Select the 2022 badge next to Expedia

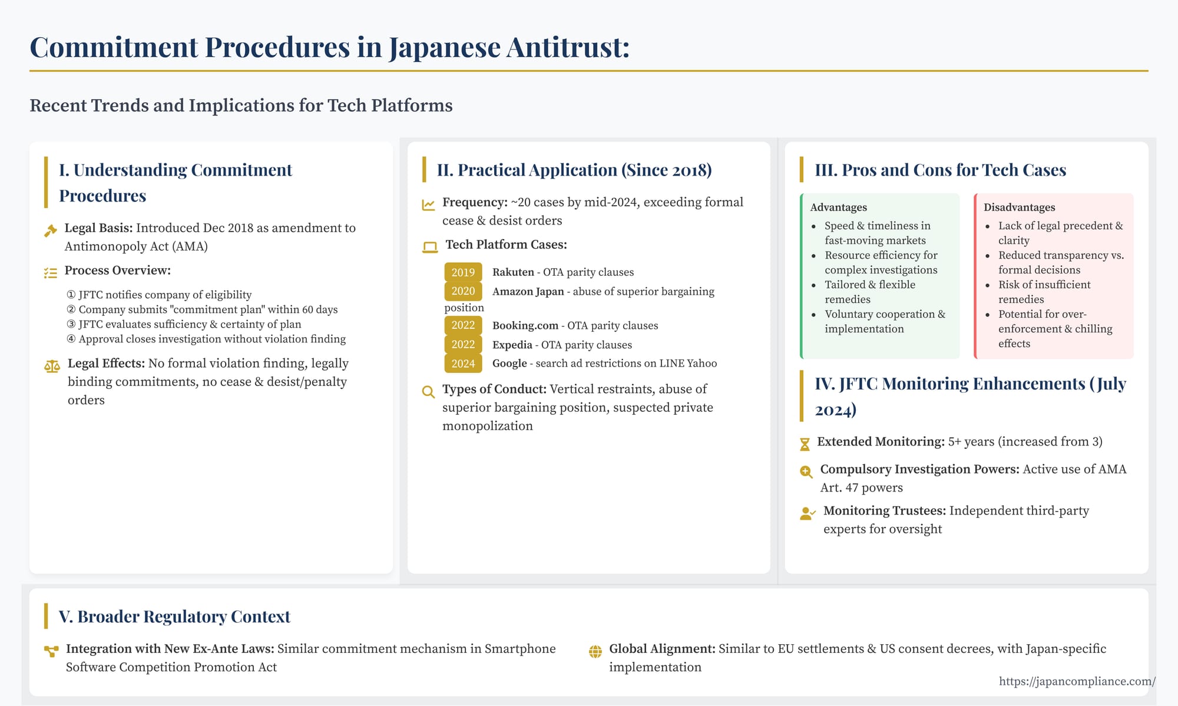tap(463, 345)
